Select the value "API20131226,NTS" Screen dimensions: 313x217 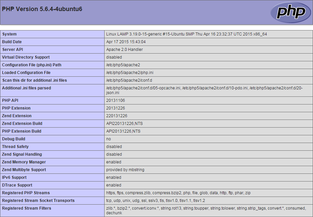(x=123, y=131)
